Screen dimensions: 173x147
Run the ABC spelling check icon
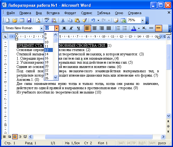click(x=47, y=20)
